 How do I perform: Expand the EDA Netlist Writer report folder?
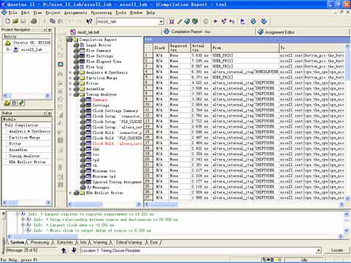pyautogui.click(x=70, y=193)
